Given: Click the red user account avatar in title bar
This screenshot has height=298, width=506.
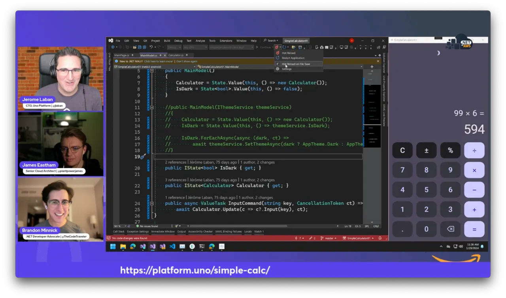Looking at the screenshot, I should pos(351,40).
